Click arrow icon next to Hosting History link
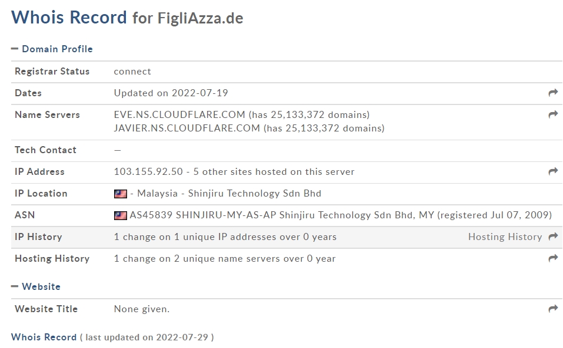Viewport: 563px width, 348px height. click(x=553, y=236)
